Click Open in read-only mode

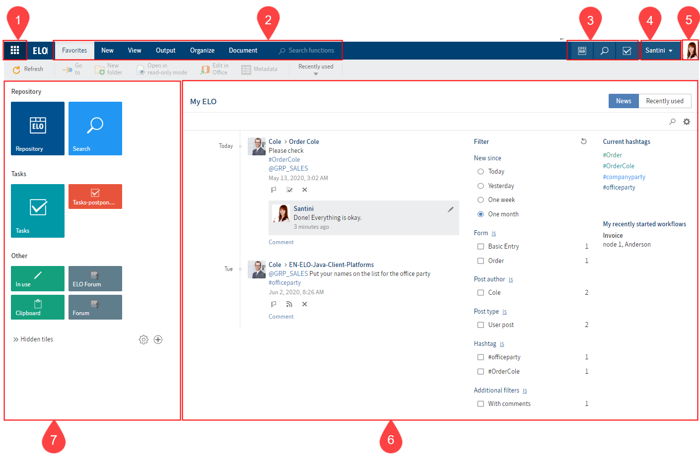click(162, 69)
